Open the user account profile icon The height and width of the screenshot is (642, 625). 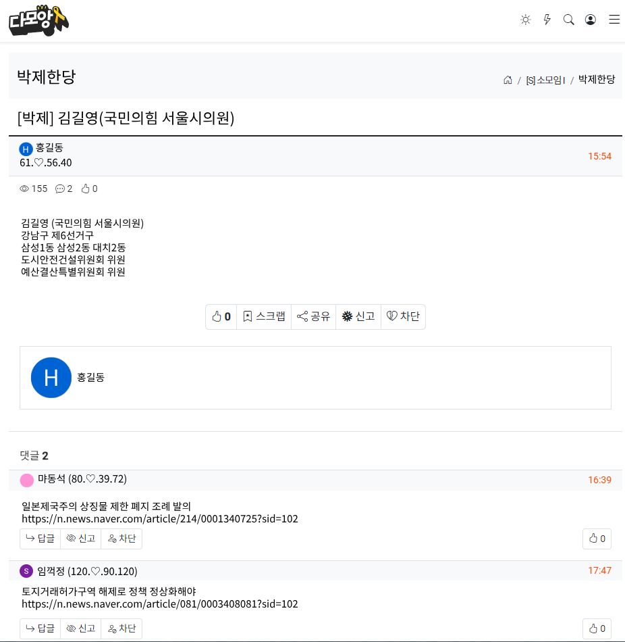590,20
